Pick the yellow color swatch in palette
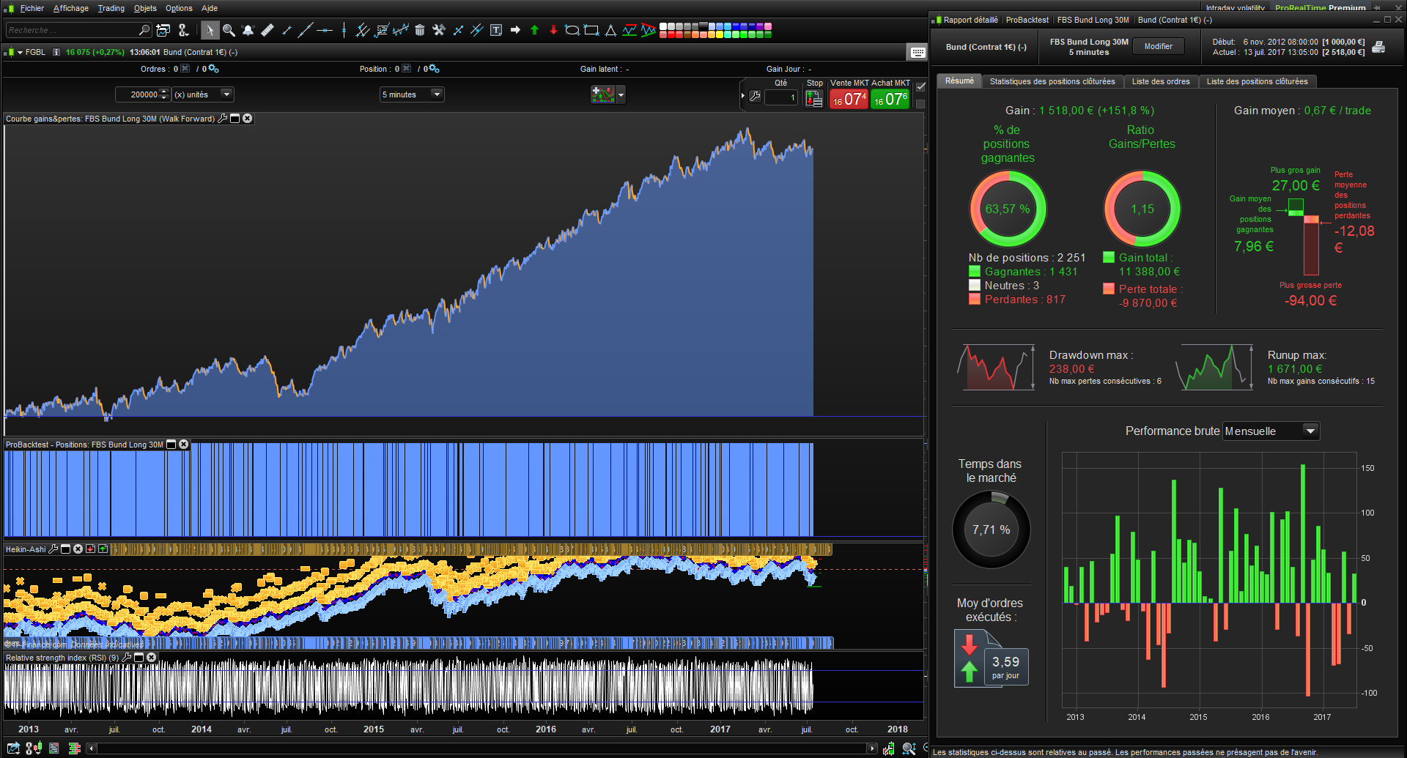The height and width of the screenshot is (758, 1407). [x=720, y=34]
